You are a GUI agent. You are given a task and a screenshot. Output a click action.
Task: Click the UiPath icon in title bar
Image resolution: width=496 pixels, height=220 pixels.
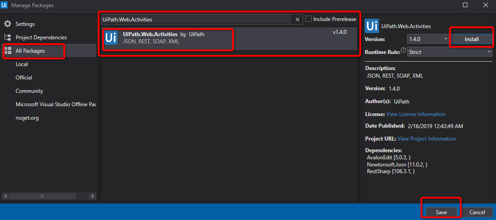point(4,5)
